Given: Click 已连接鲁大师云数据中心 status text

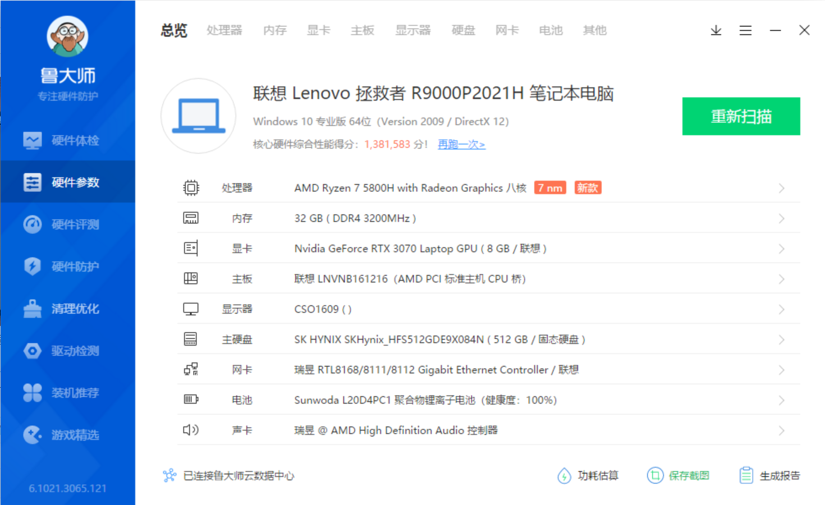Looking at the screenshot, I should pos(239,476).
